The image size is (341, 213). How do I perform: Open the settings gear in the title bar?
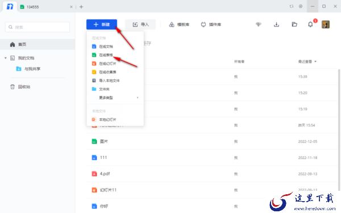pos(301,6)
